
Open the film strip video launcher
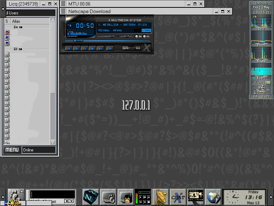tap(196, 197)
